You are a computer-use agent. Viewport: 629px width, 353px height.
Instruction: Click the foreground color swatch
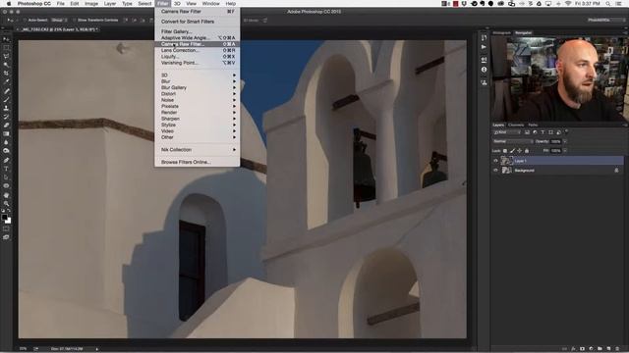click(x=4, y=218)
